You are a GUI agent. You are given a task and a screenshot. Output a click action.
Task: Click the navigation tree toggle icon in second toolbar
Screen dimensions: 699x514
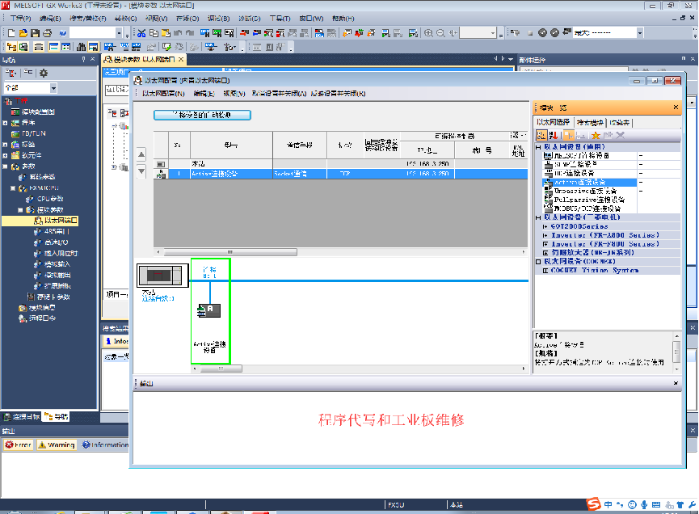(11, 47)
